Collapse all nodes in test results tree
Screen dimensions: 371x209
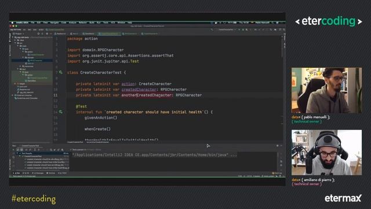39,150
